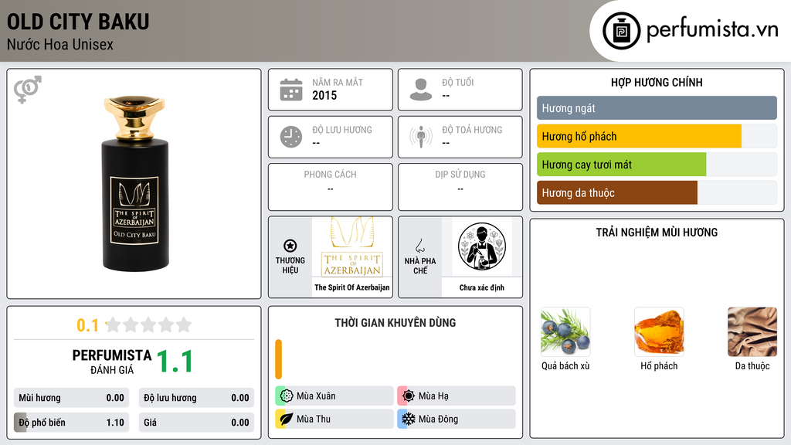Click the Giá 0.00 score row
791x445 pixels.
tap(196, 423)
